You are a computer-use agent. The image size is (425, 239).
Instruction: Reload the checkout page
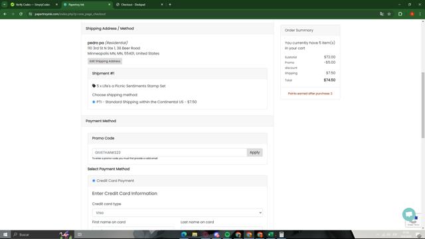[x=21, y=14]
